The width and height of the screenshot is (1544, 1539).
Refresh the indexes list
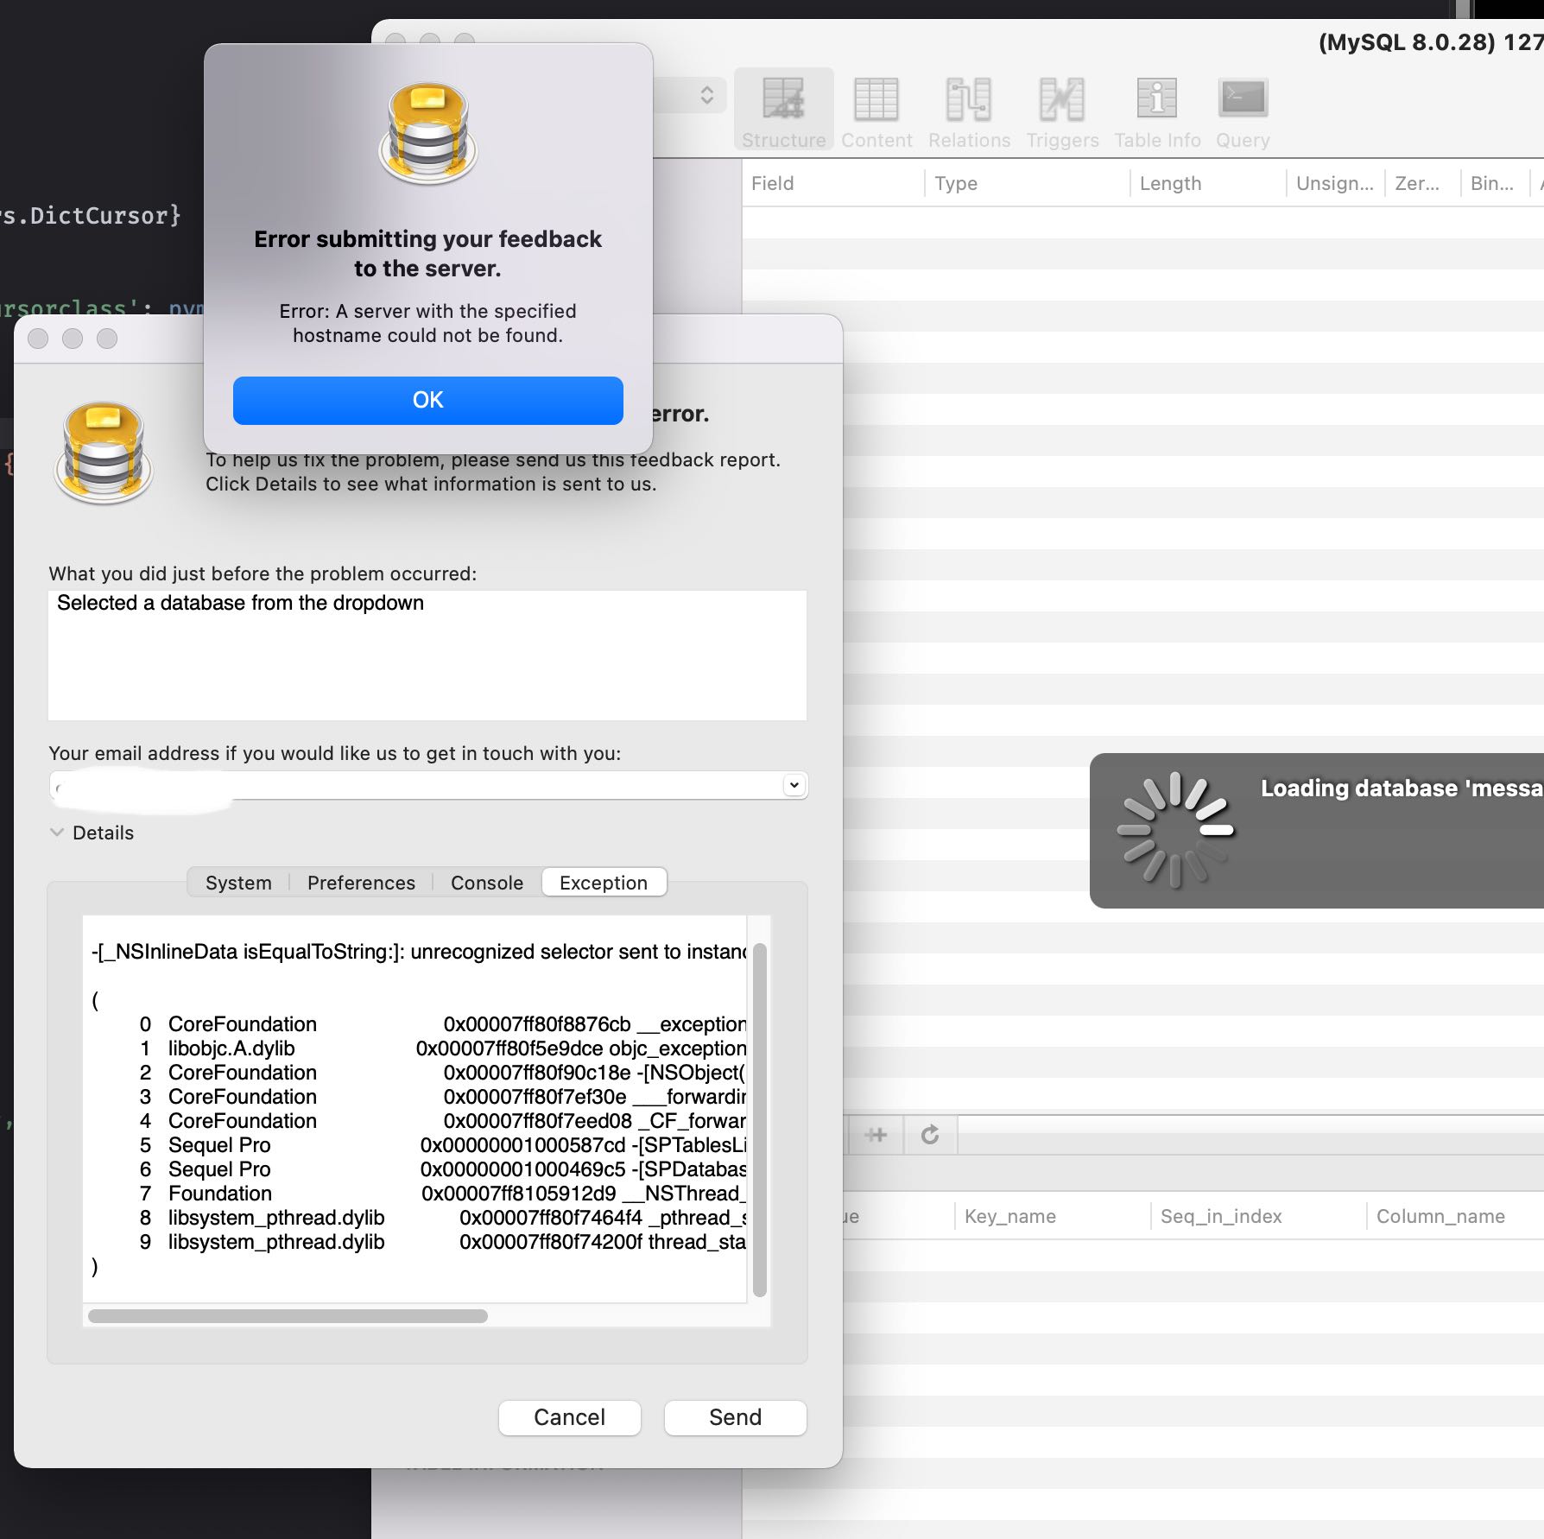pos(930,1134)
